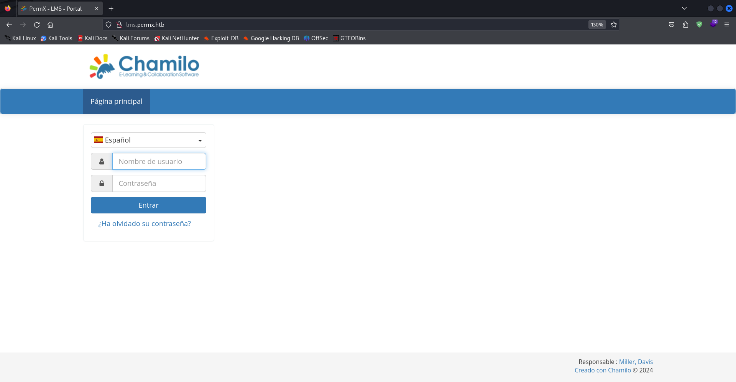Open the extensions puzzle icon
This screenshot has height=382, width=736.
tap(685, 25)
